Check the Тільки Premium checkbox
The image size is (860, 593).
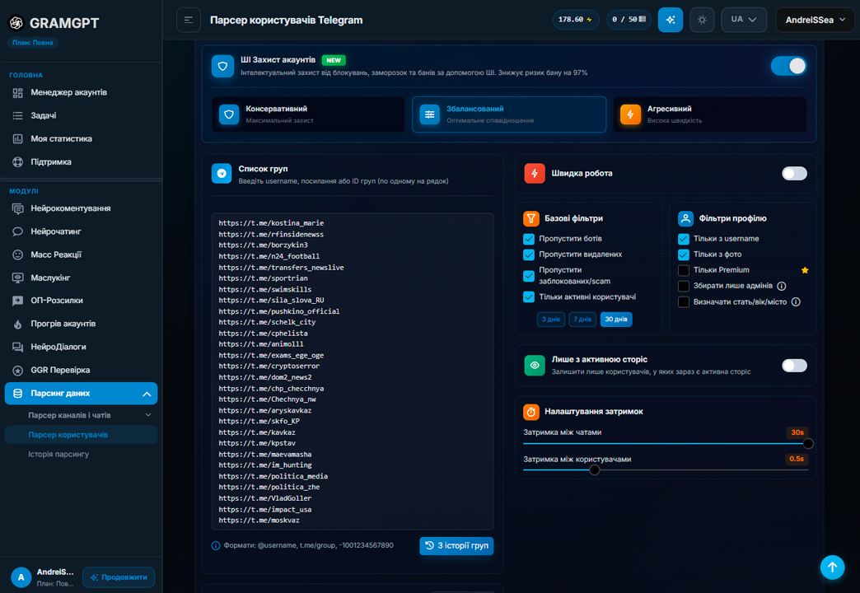coord(684,270)
